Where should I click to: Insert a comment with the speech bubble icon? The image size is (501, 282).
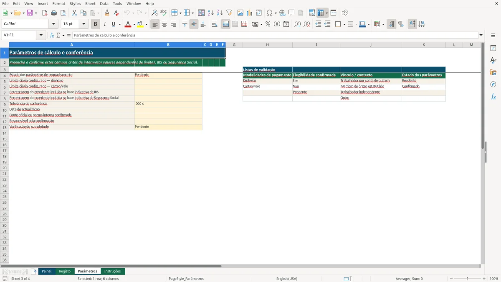pyautogui.click(x=291, y=13)
